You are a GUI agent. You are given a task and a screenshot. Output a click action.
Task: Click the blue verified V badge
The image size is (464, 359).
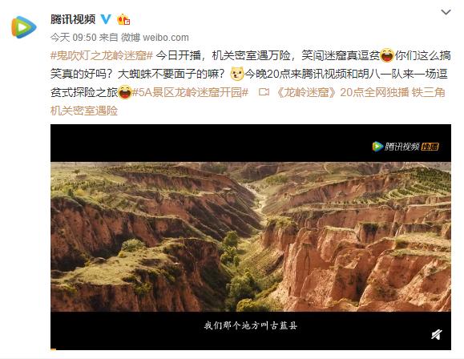[x=106, y=19]
